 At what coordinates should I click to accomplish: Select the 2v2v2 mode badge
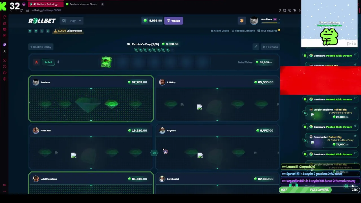(48, 62)
